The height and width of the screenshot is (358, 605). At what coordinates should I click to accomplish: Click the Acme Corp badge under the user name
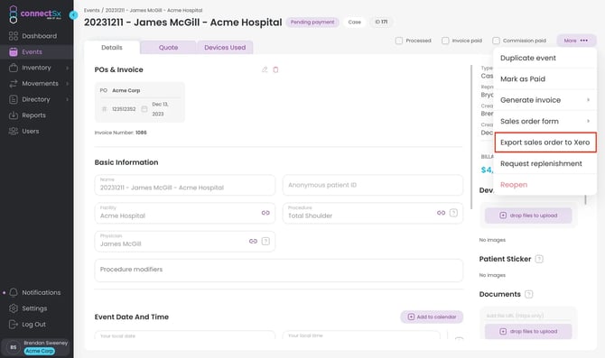40,351
